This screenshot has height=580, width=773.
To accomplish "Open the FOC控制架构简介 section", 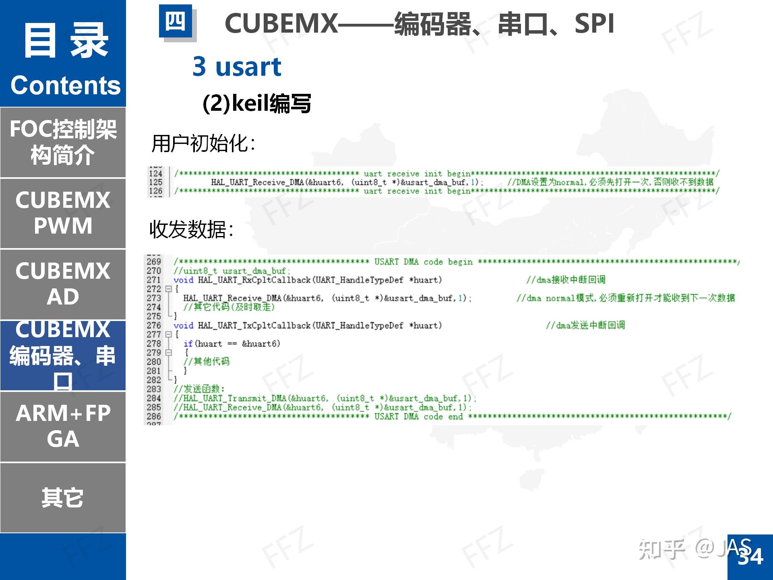I will [x=63, y=142].
